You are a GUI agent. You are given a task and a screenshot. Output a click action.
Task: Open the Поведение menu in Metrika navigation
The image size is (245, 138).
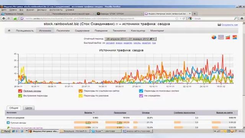101,31
